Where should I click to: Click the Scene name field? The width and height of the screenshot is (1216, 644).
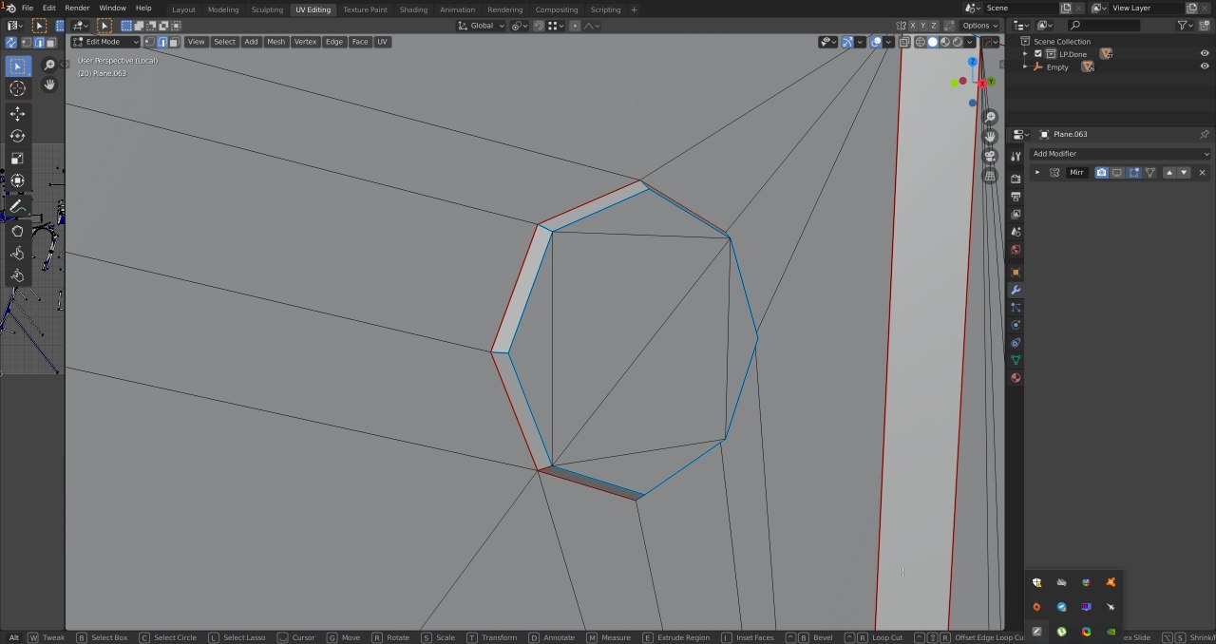coord(1019,8)
